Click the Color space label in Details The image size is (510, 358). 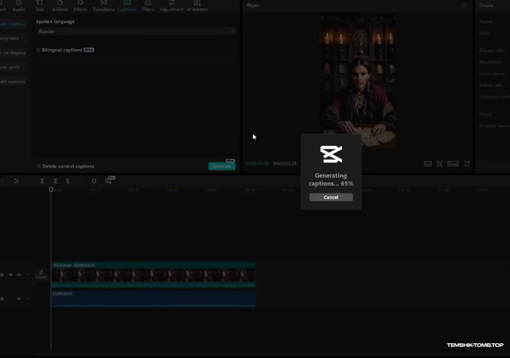click(x=492, y=74)
